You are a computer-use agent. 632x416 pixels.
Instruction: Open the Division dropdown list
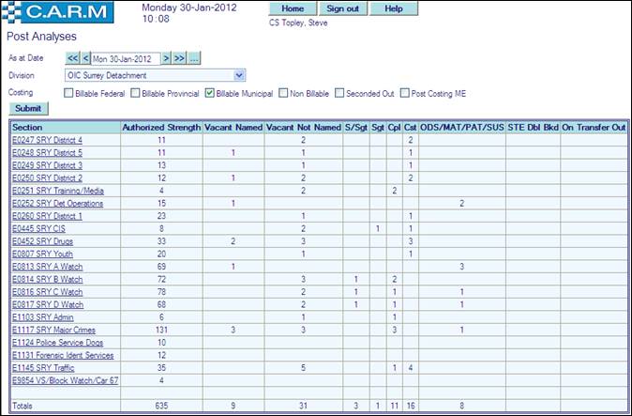239,75
